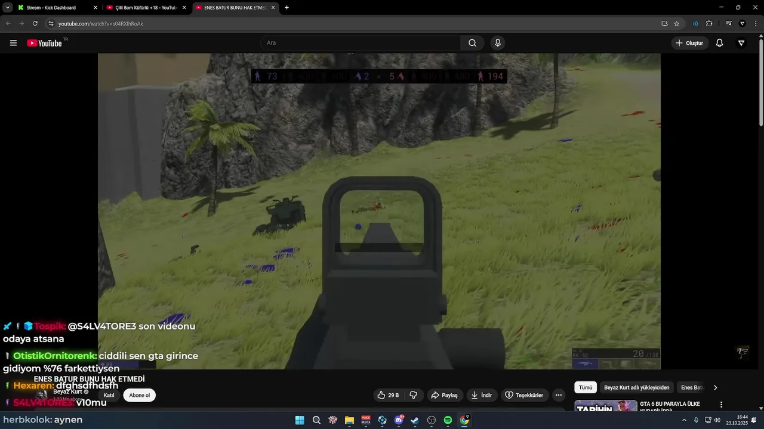The image size is (764, 429).
Task: Click the microphone icon in the system tray
Action: tap(696, 420)
